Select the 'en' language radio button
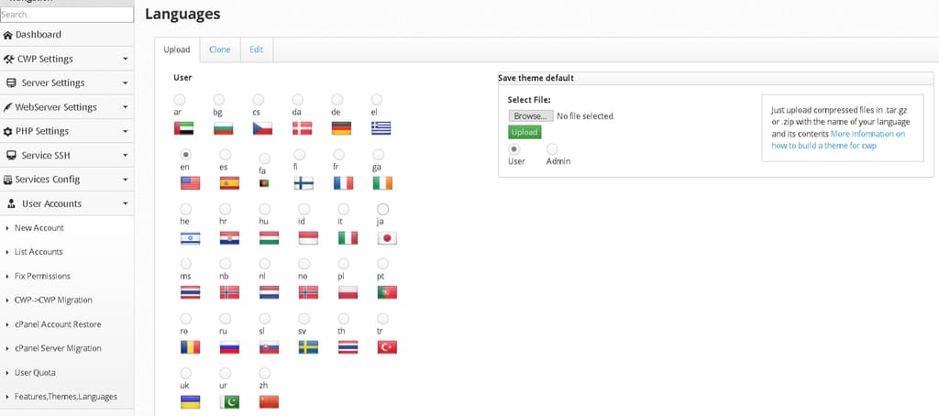 pos(185,155)
